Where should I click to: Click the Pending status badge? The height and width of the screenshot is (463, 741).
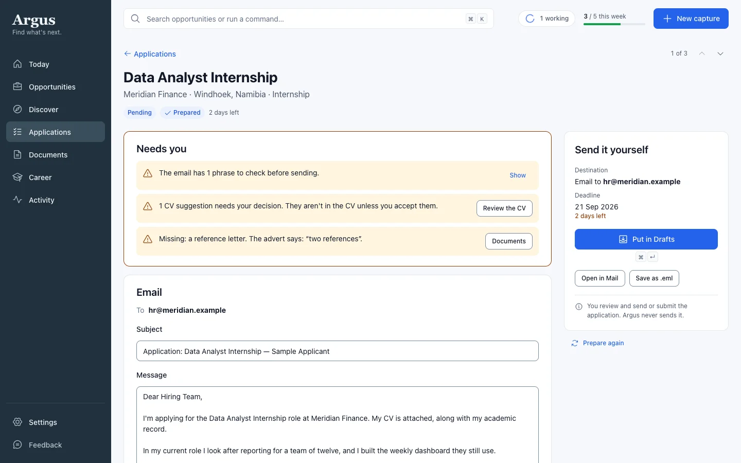[x=139, y=113]
